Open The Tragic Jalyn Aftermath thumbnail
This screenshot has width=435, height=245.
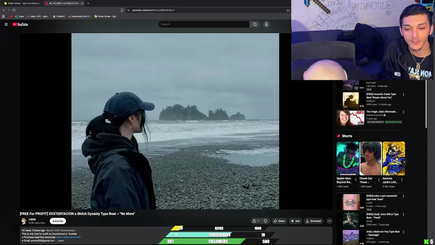(351, 118)
